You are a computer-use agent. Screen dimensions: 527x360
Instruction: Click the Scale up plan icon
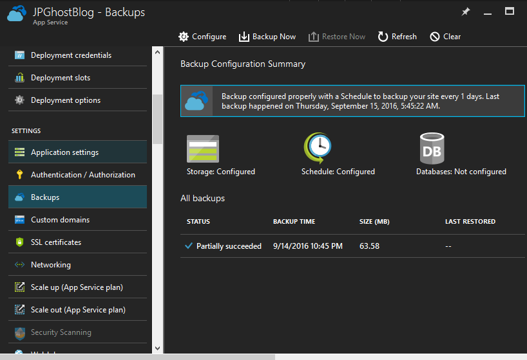19,287
